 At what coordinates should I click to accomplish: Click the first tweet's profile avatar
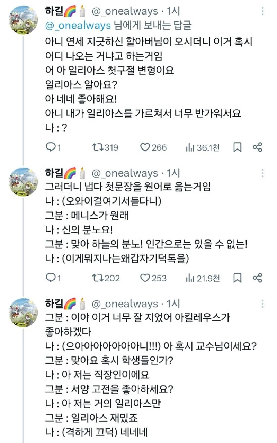(23, 20)
